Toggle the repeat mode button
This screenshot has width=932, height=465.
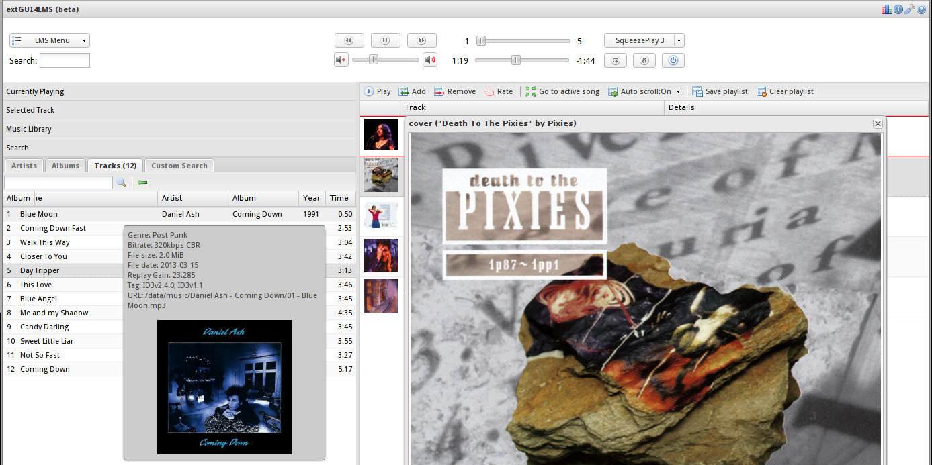coord(616,60)
